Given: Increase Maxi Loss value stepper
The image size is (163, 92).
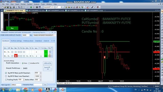Looking at the screenshot, I should pos(40,76).
